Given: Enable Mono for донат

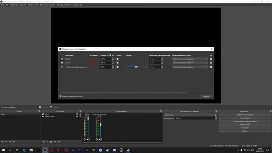Looking at the screenshot, I should (117, 63).
